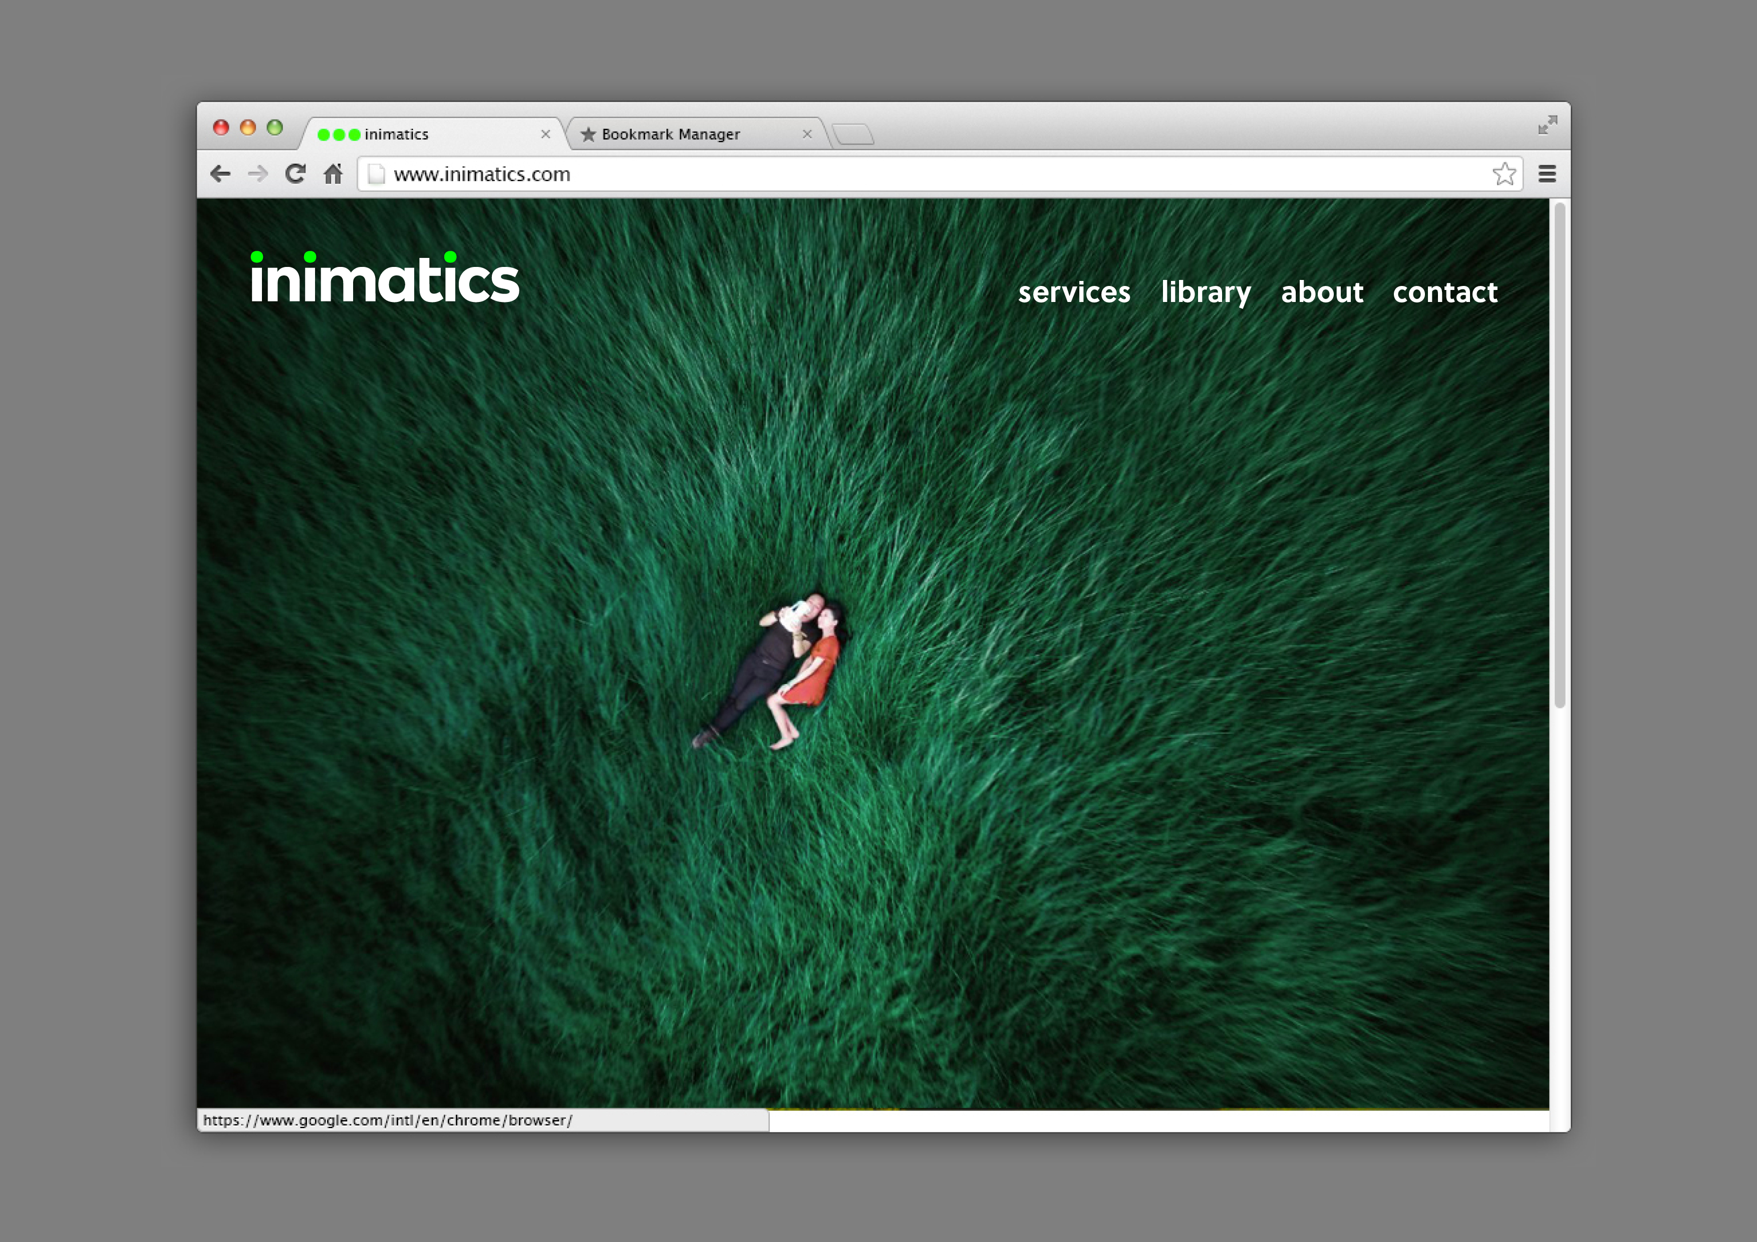Image resolution: width=1757 pixels, height=1242 pixels.
Task: Switch to the Bookmark Manager tab
Action: click(x=670, y=135)
